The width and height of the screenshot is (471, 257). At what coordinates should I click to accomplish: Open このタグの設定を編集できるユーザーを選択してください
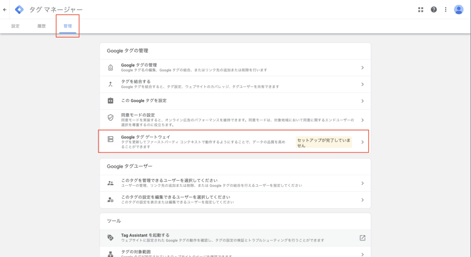[235, 200]
